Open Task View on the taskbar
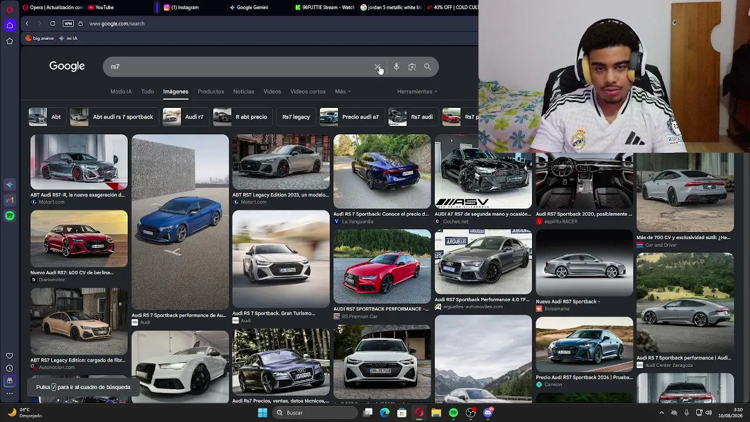This screenshot has width=750, height=422. pos(368,413)
